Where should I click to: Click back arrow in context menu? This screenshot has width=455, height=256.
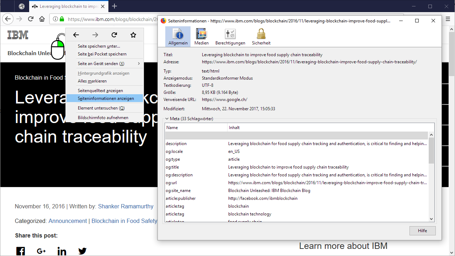coord(76,35)
